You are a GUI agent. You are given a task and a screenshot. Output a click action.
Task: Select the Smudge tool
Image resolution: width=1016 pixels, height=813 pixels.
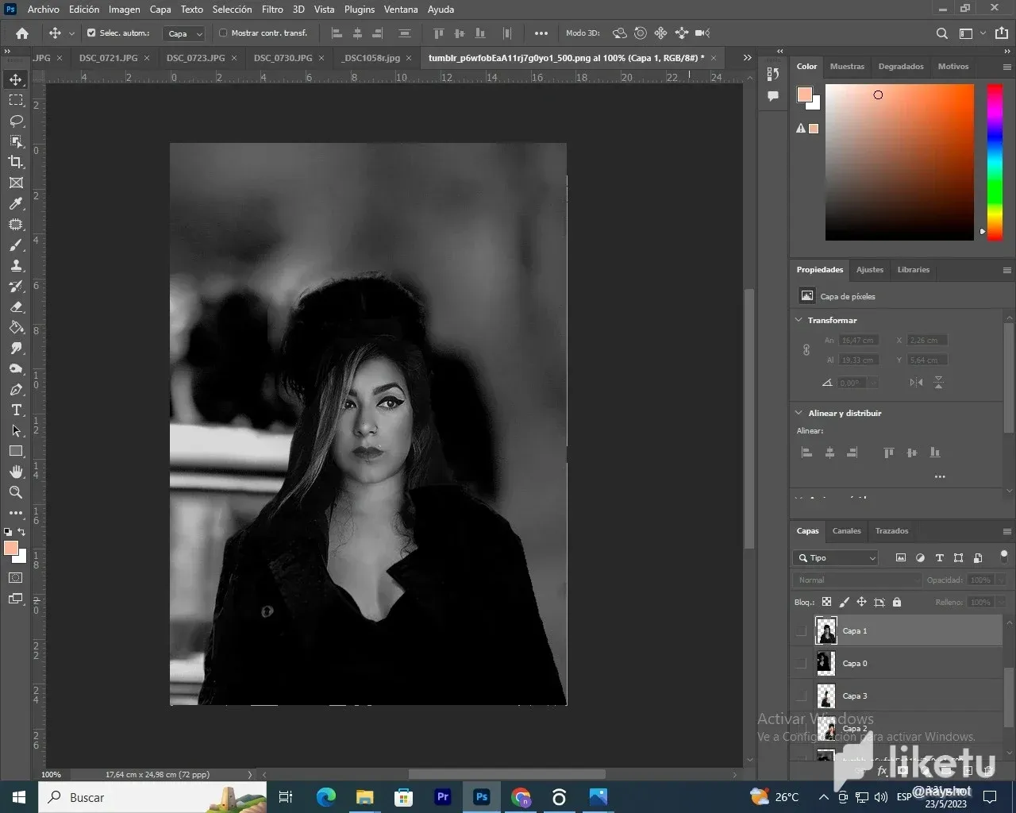coord(16,349)
